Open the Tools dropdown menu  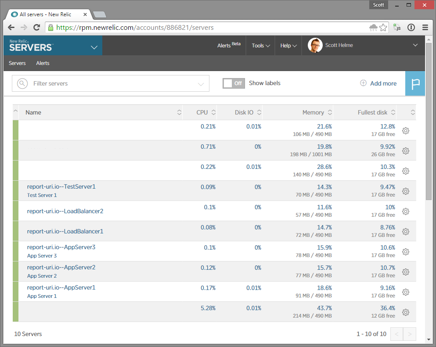coord(260,46)
